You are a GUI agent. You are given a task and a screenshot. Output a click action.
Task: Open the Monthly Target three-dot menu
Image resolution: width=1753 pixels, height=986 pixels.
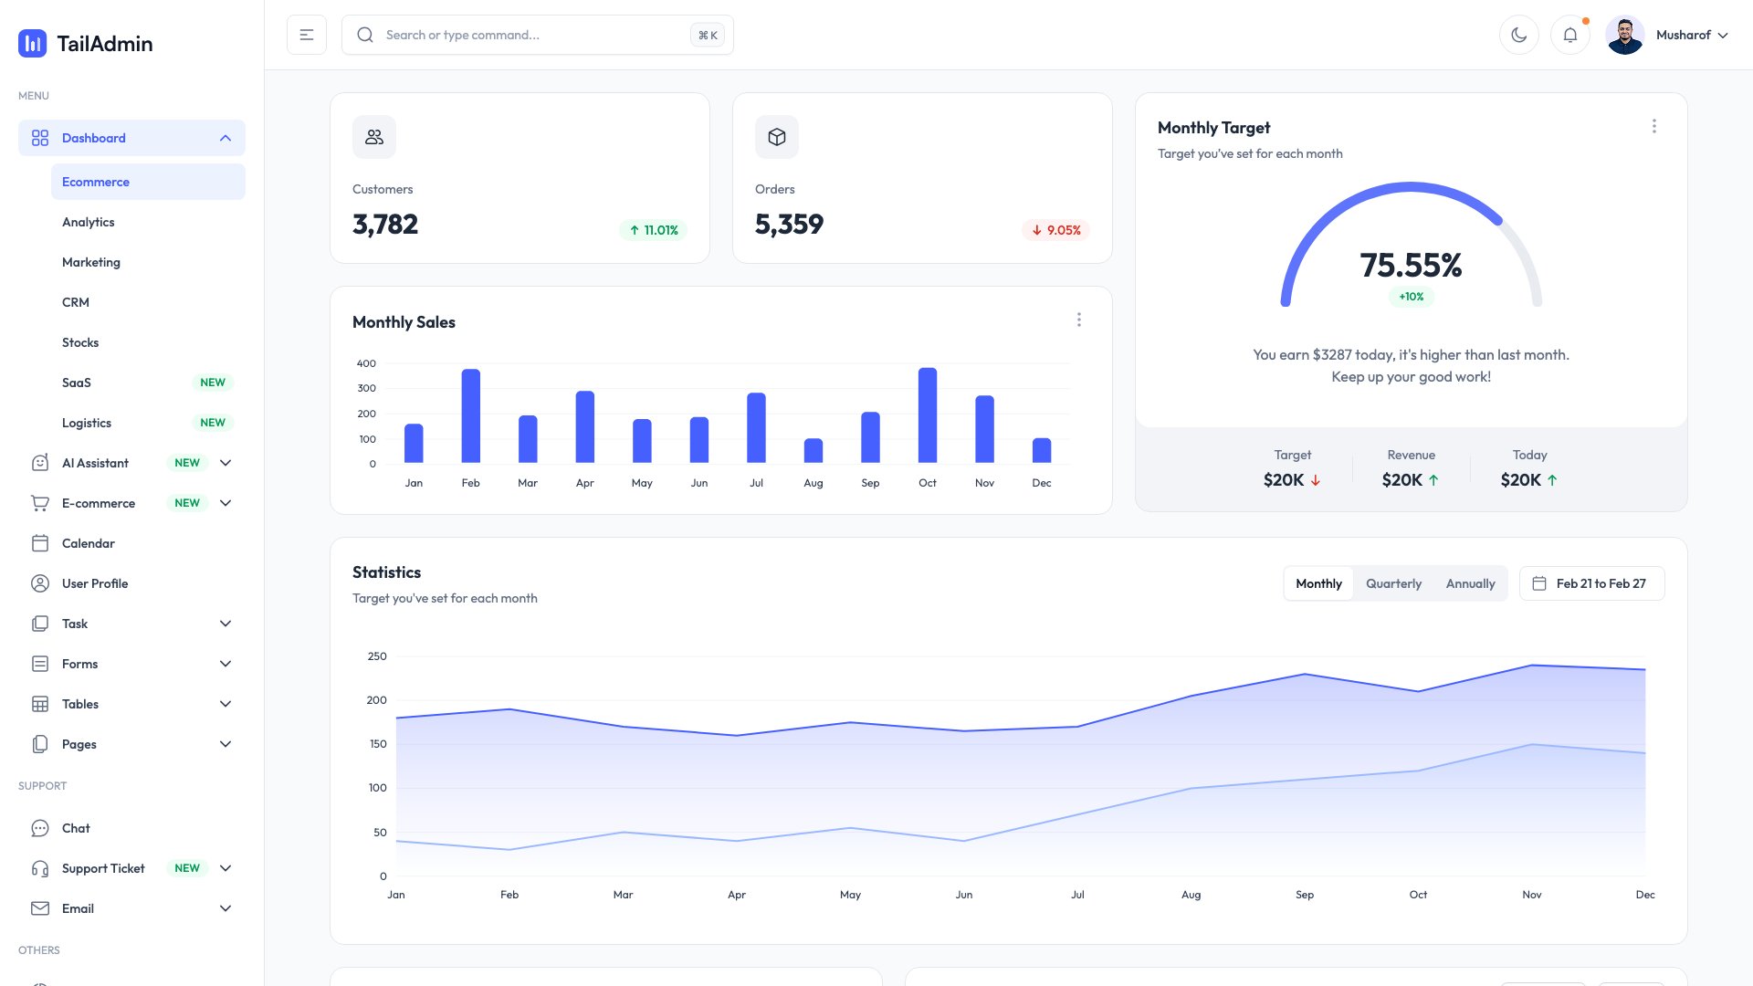tap(1654, 126)
